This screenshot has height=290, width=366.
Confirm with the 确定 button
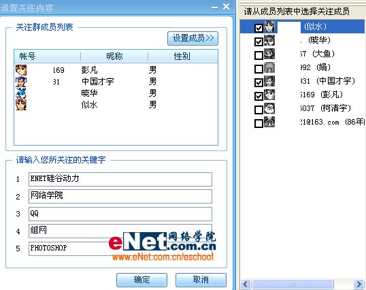pyautogui.click(x=142, y=280)
